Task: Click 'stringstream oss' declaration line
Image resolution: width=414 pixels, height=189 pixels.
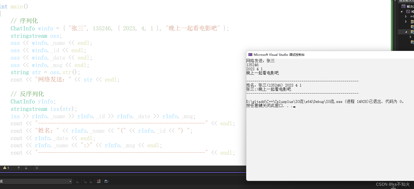Action: coord(36,36)
